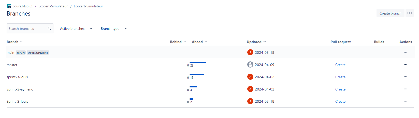Viewport: 419px width, 118px height.
Task: Open actions menu for Sprint-2-aymeric branch
Action: (x=405, y=89)
